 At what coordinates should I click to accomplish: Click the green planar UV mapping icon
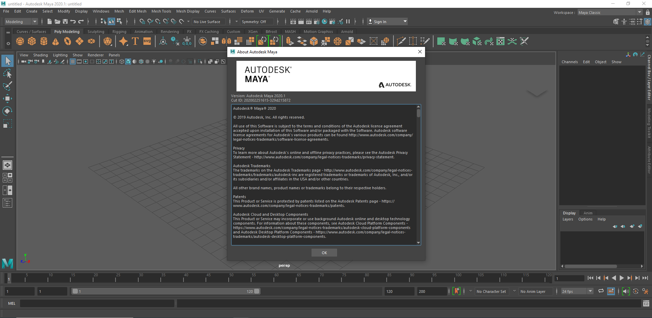[441, 41]
